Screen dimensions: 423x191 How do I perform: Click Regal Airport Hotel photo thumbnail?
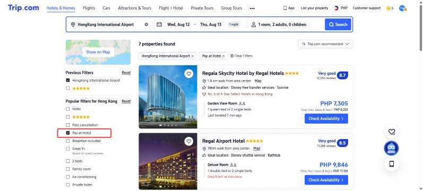(x=168, y=161)
